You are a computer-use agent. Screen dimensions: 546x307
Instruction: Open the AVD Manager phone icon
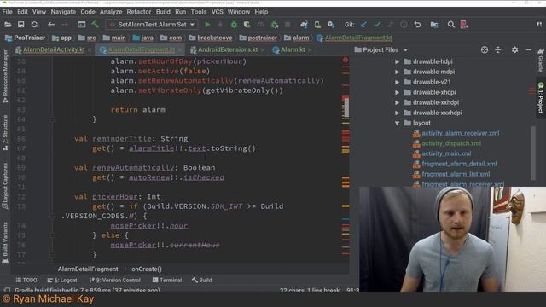[317, 25]
